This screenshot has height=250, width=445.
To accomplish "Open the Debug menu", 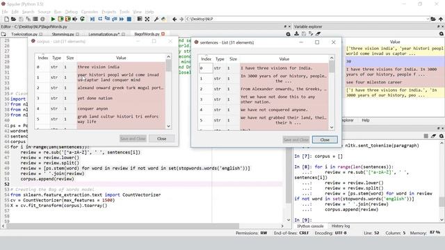I will 71,12.
